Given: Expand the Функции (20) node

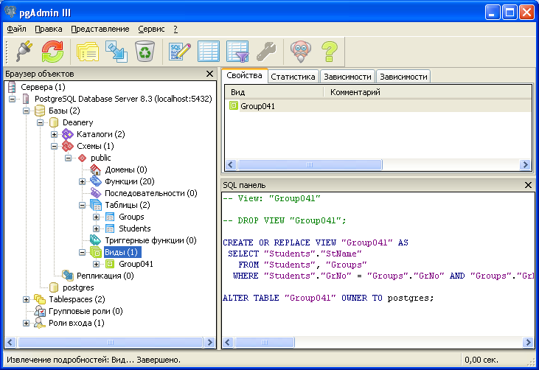Looking at the screenshot, I should click(x=82, y=181).
